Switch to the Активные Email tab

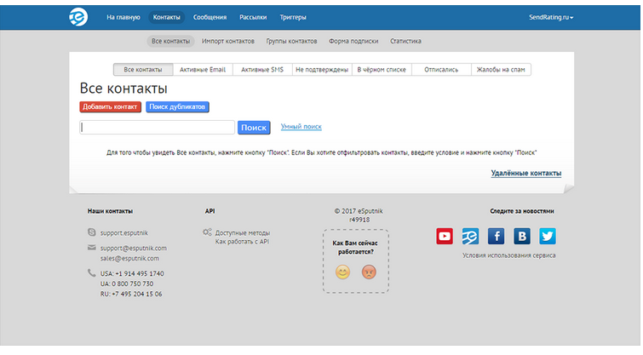point(203,70)
